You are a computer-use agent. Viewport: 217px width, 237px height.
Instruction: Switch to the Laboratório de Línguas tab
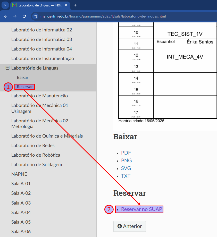(x=39, y=5)
